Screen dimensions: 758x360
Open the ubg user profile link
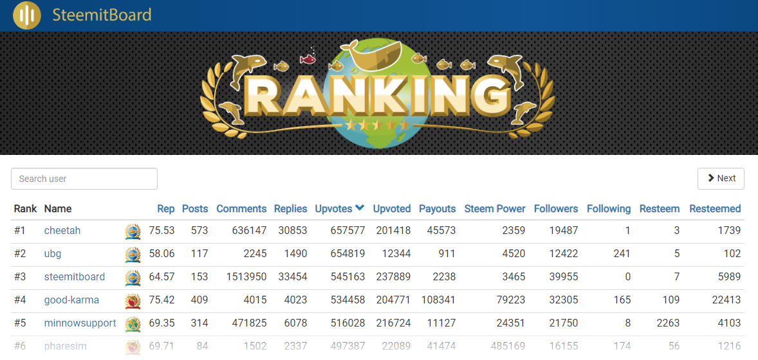(53, 254)
